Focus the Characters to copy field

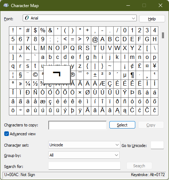77,125
